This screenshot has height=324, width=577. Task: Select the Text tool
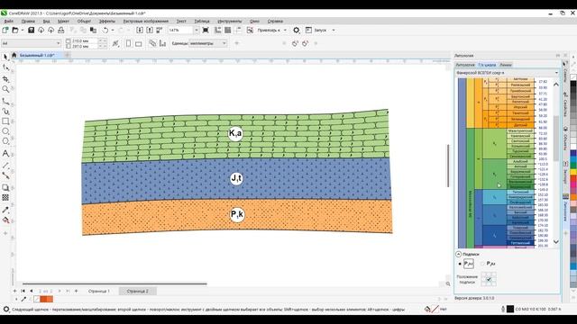coord(5,153)
